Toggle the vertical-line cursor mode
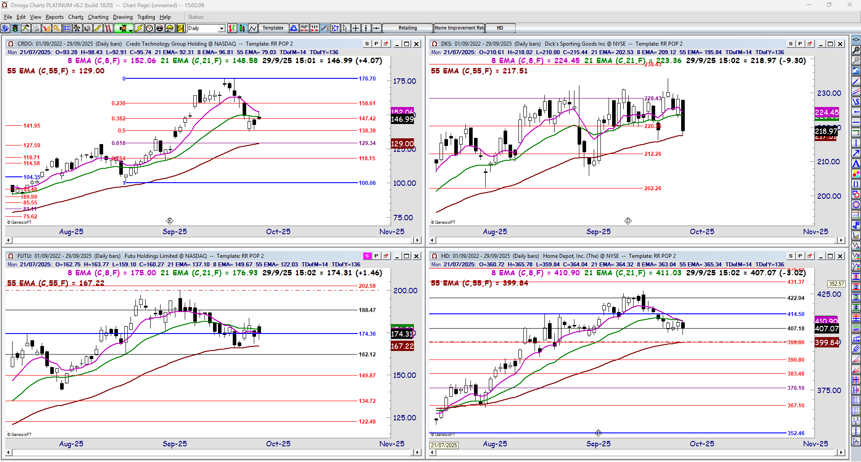 coord(366,28)
